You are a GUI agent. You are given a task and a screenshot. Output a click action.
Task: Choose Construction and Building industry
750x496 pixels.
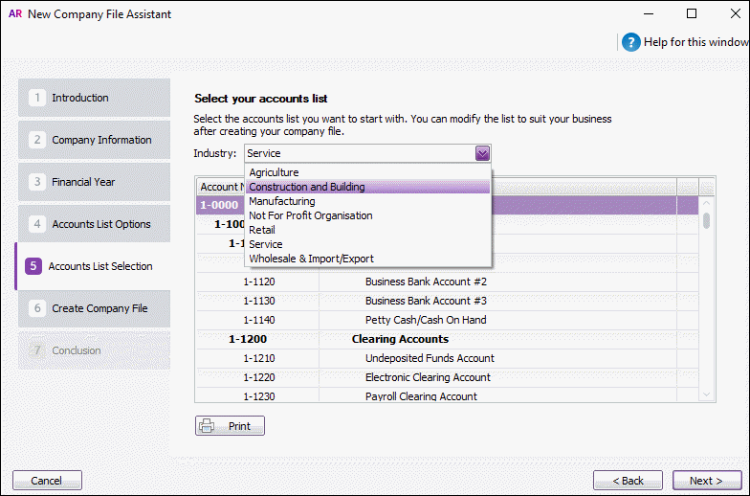tap(306, 188)
